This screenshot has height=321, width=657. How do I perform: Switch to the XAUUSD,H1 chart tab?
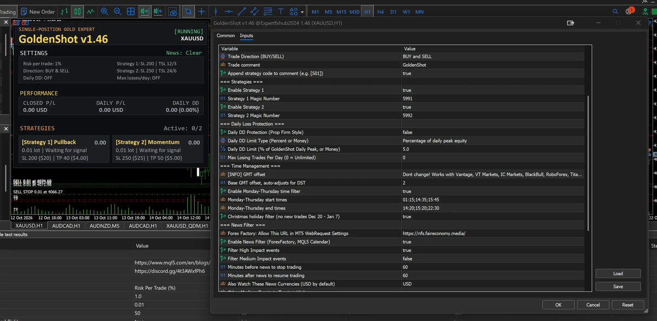(x=29, y=225)
